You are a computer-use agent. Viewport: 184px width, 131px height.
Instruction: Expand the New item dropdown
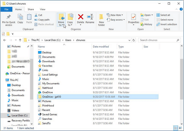coord(115,15)
